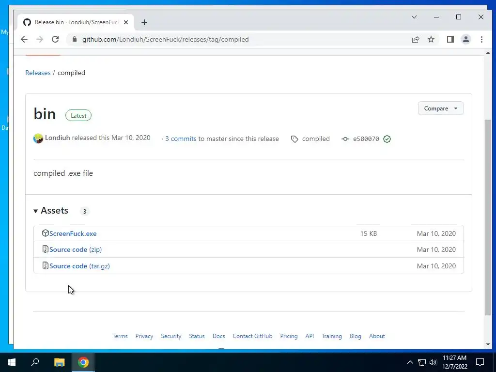Click the browser forward arrow
The width and height of the screenshot is (496, 372).
pos(40,39)
